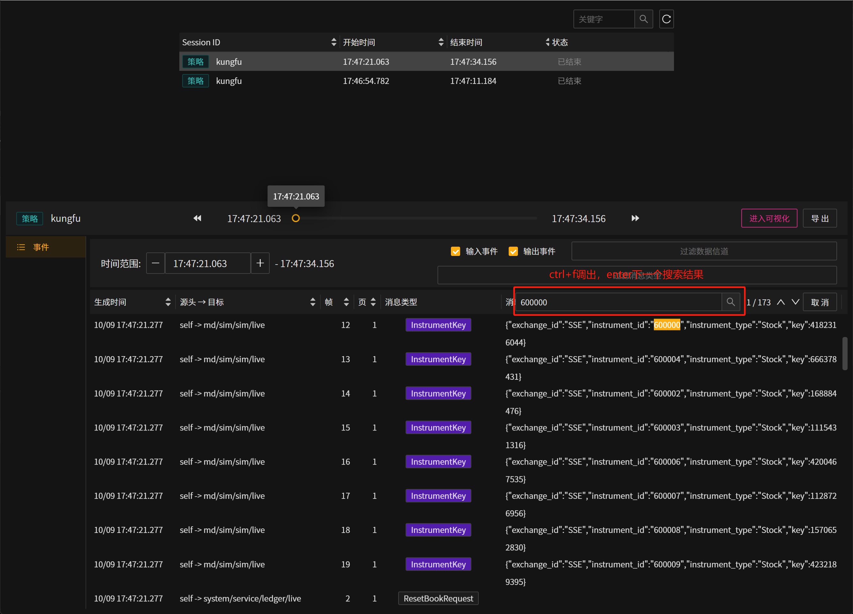853x614 pixels.
Task: Sort by 生成时间 column arrows
Action: [168, 302]
